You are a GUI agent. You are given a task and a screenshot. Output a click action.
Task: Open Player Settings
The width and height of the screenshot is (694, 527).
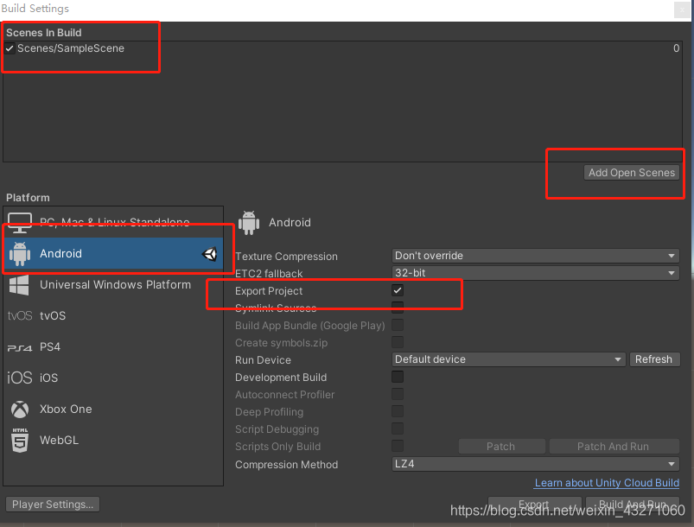(x=53, y=504)
